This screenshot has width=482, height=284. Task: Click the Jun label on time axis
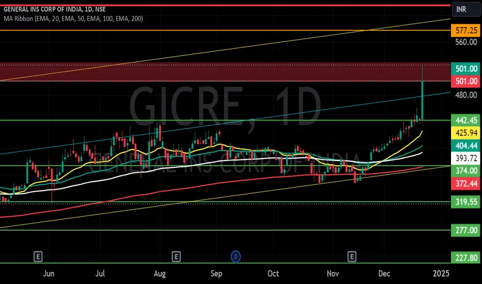point(49,273)
